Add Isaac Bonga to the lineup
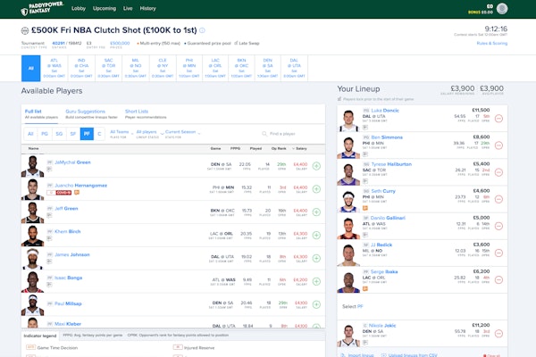The image size is (536, 357). coord(316,281)
